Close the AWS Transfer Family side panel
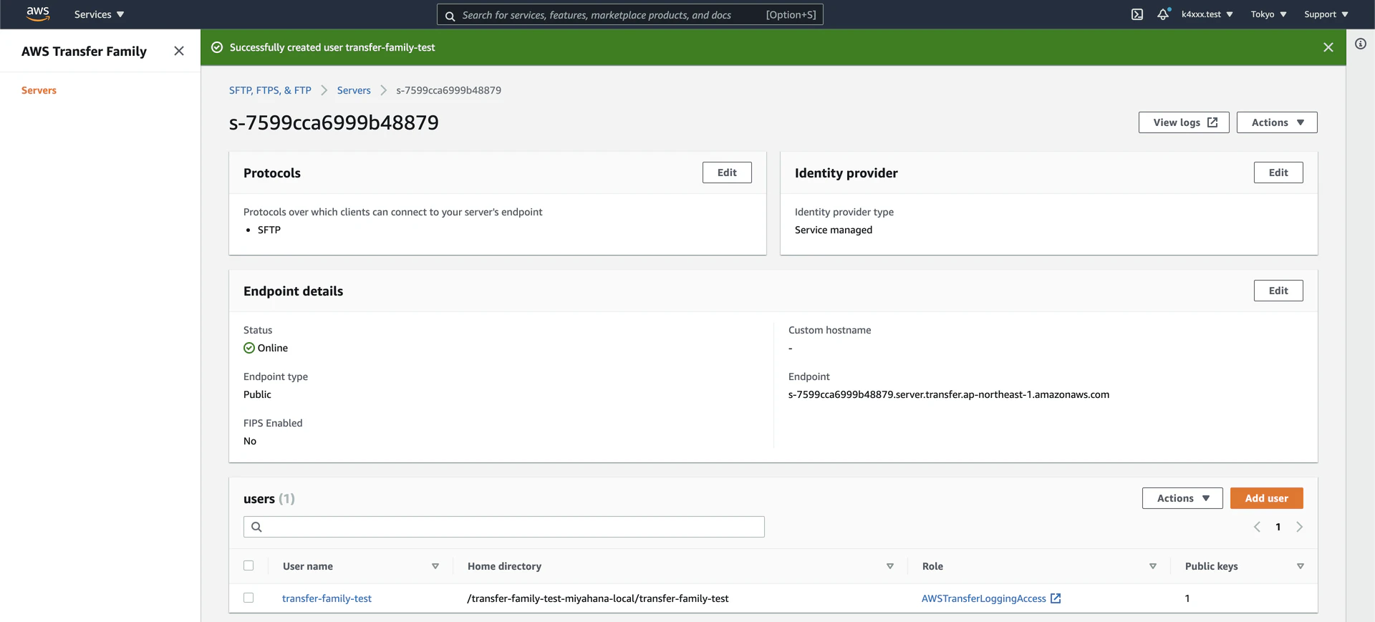 (x=179, y=51)
